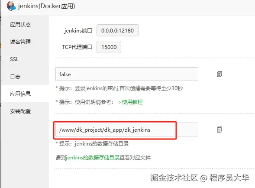The width and height of the screenshot is (255, 188).
Task: Select the 应用信息 tab
Action: click(x=20, y=94)
